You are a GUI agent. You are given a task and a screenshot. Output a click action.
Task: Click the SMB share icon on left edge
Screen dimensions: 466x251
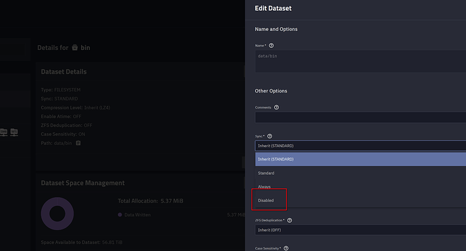(x=3, y=132)
